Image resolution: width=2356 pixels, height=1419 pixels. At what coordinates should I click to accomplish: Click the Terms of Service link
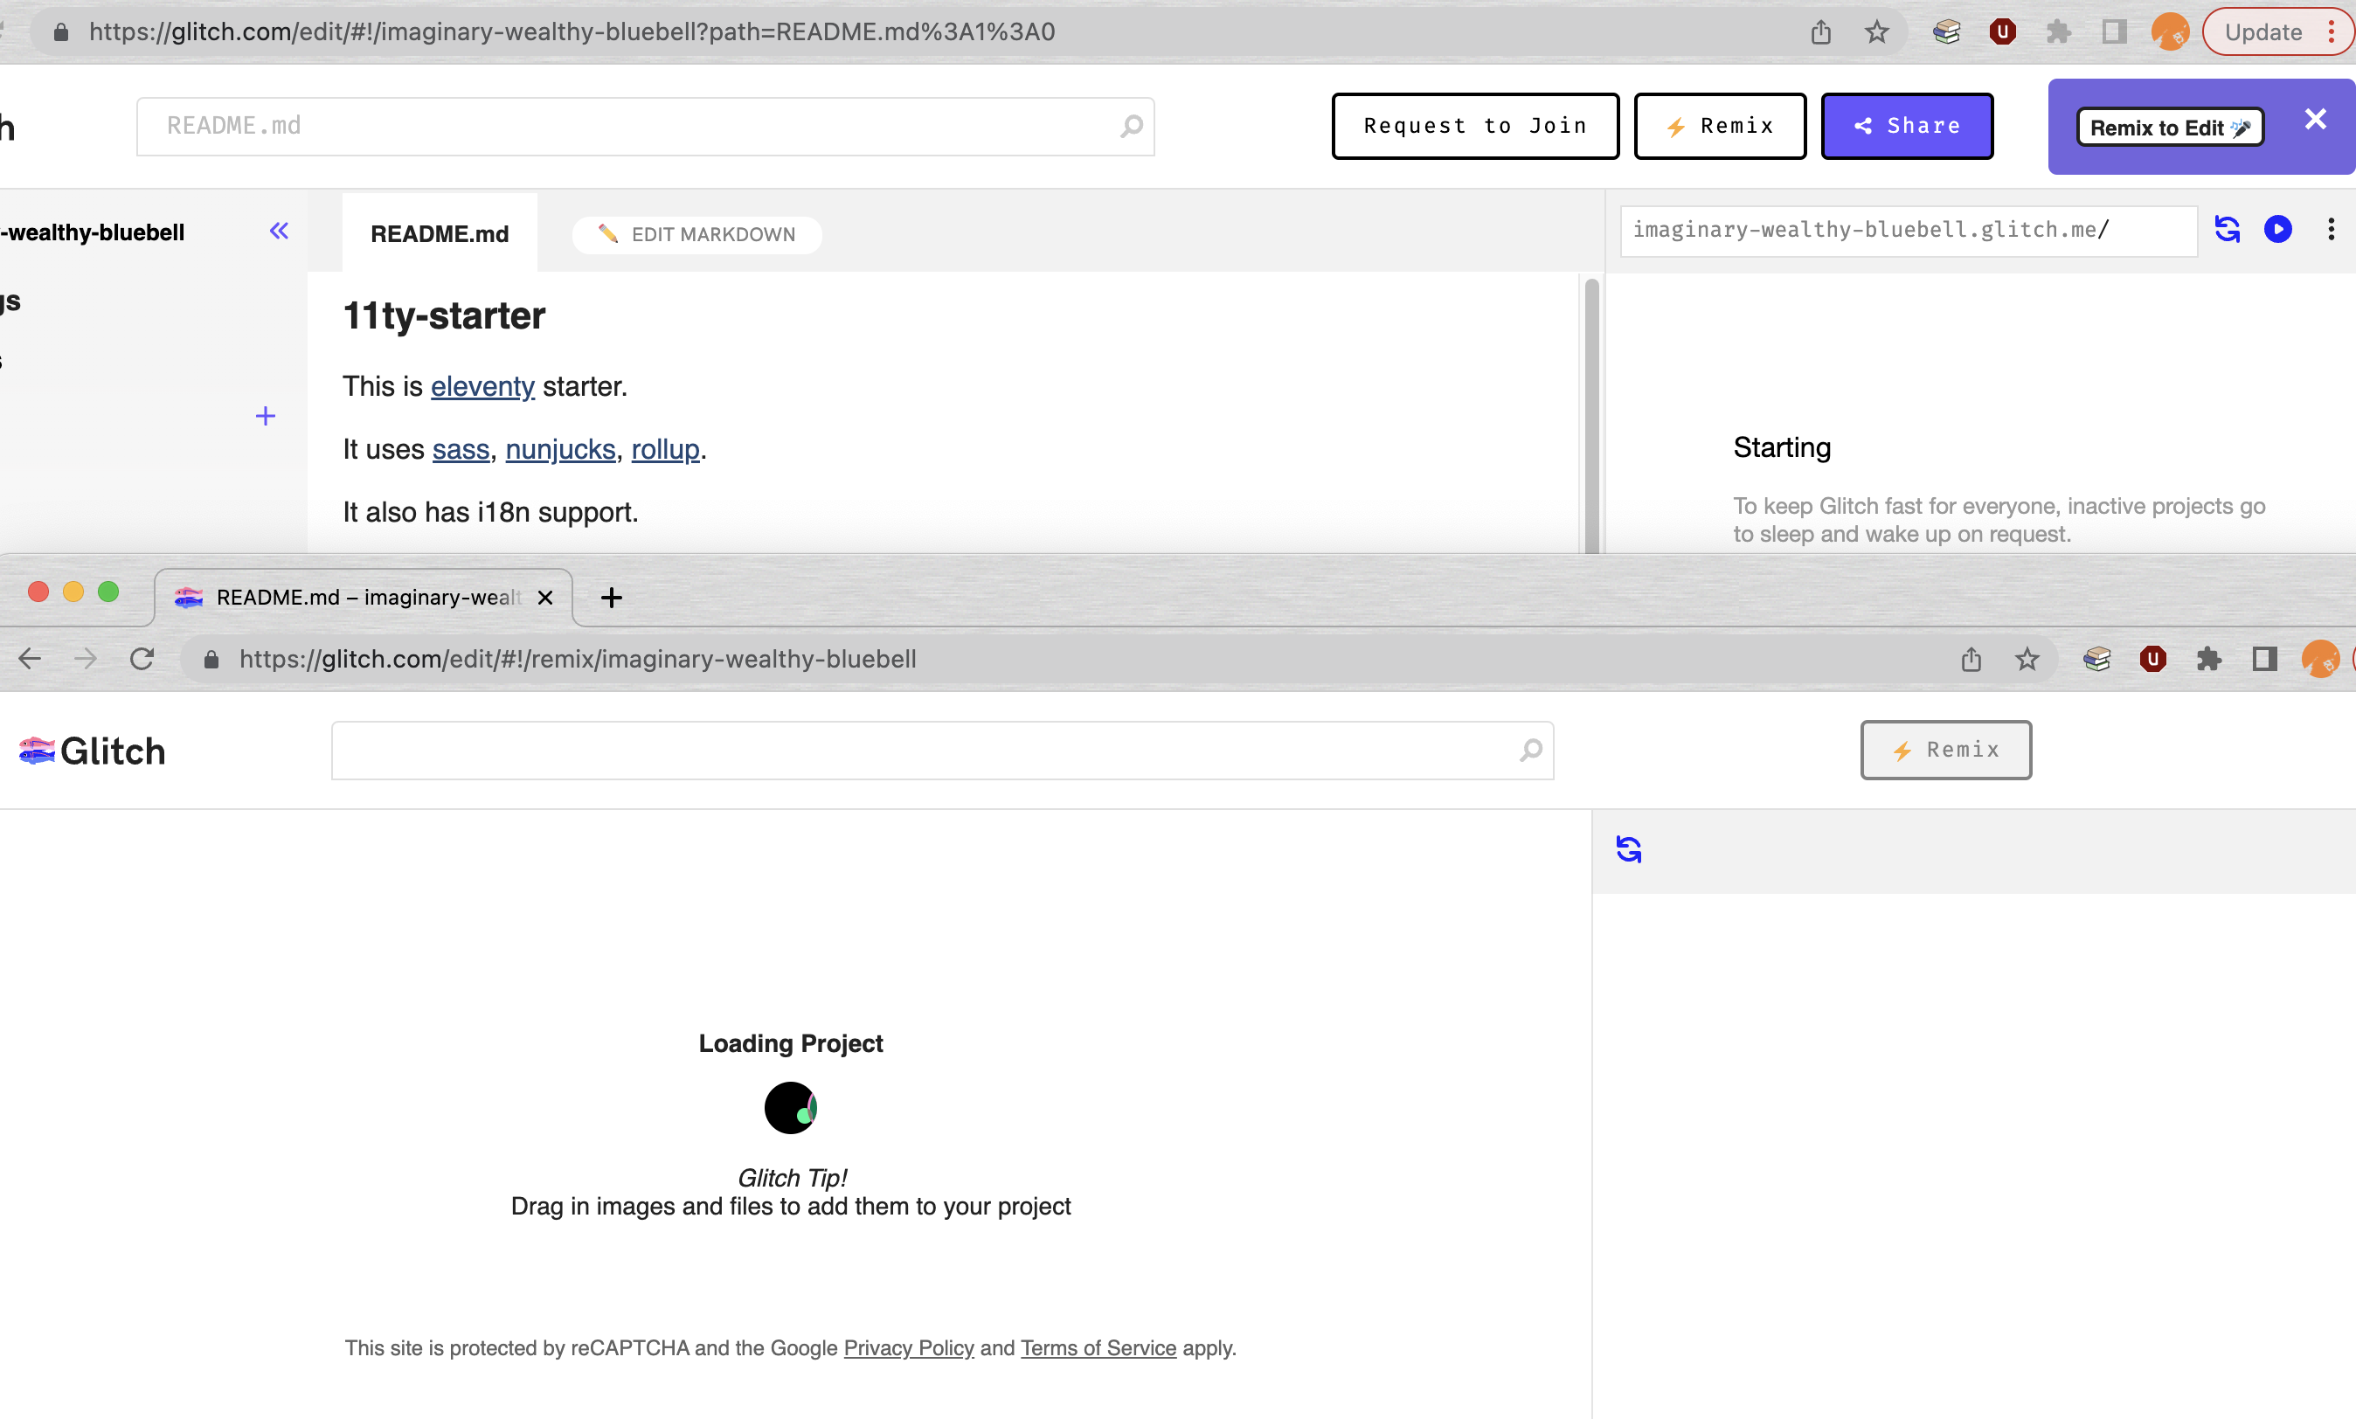click(x=1098, y=1348)
